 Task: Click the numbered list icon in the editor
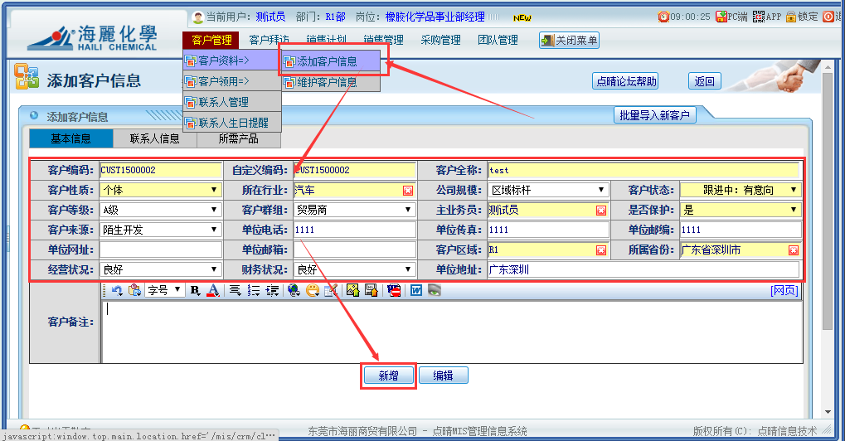[254, 290]
